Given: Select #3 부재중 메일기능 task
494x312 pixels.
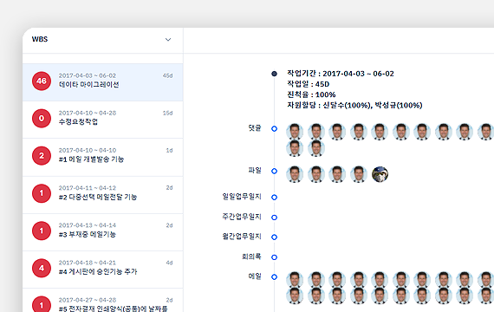Looking at the screenshot, I should (103, 232).
